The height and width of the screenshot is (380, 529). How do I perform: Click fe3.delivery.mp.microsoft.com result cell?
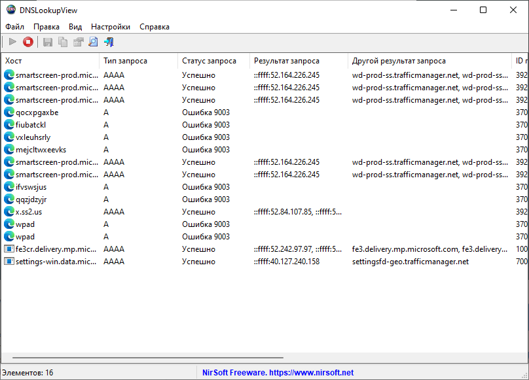coord(429,249)
